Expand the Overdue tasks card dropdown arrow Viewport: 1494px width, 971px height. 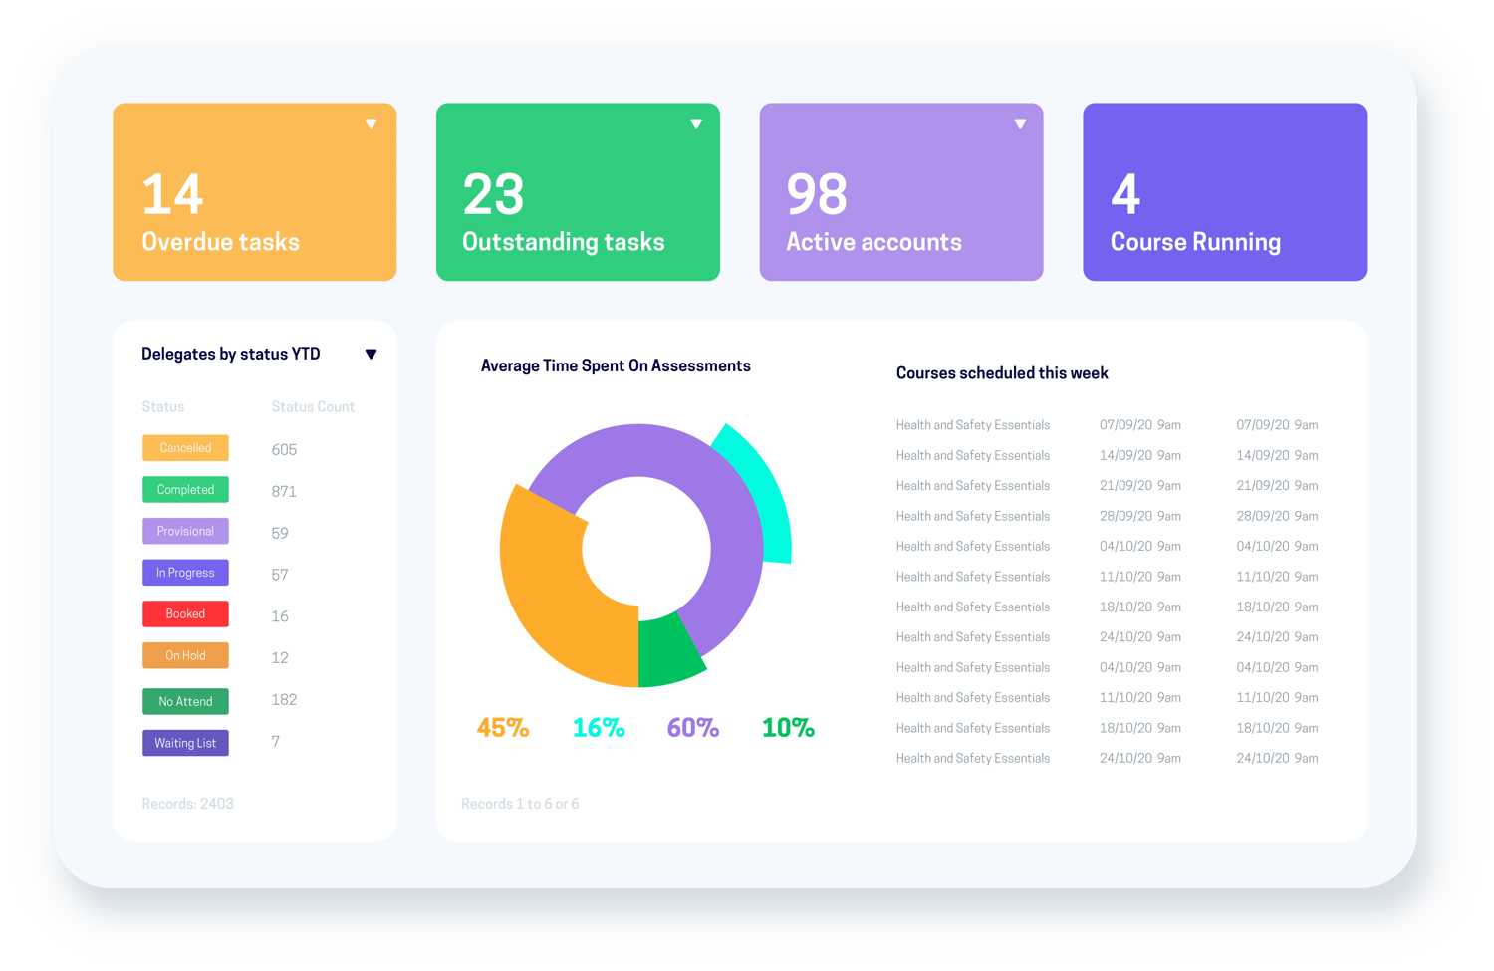point(371,124)
